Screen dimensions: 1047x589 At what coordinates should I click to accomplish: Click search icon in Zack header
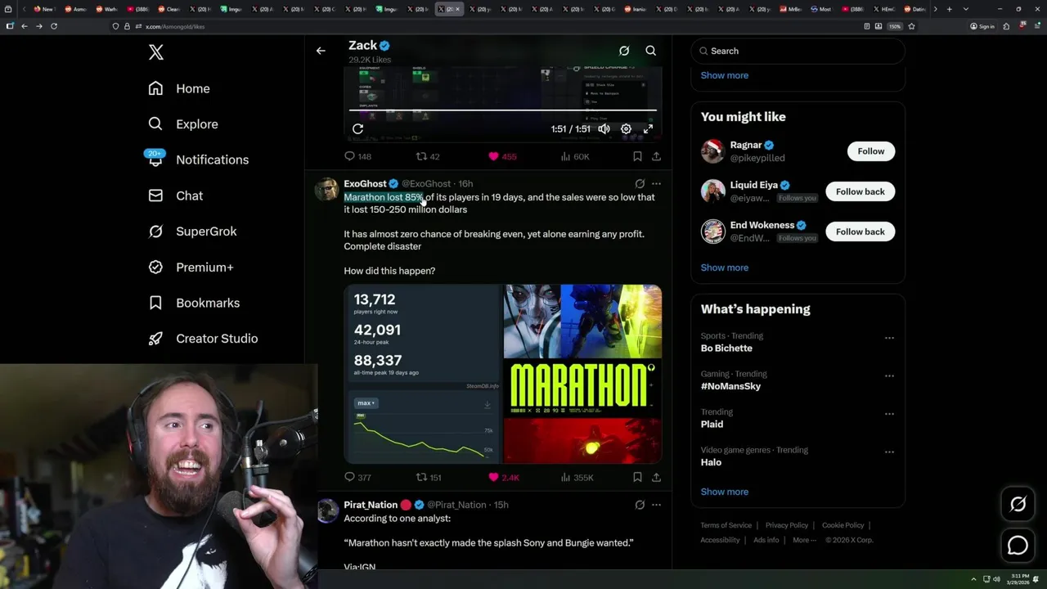click(651, 51)
